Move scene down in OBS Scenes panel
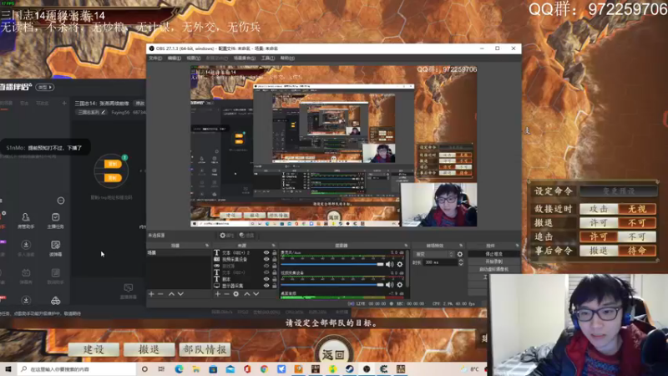Viewport: 668px width, 376px height. pyautogui.click(x=180, y=294)
